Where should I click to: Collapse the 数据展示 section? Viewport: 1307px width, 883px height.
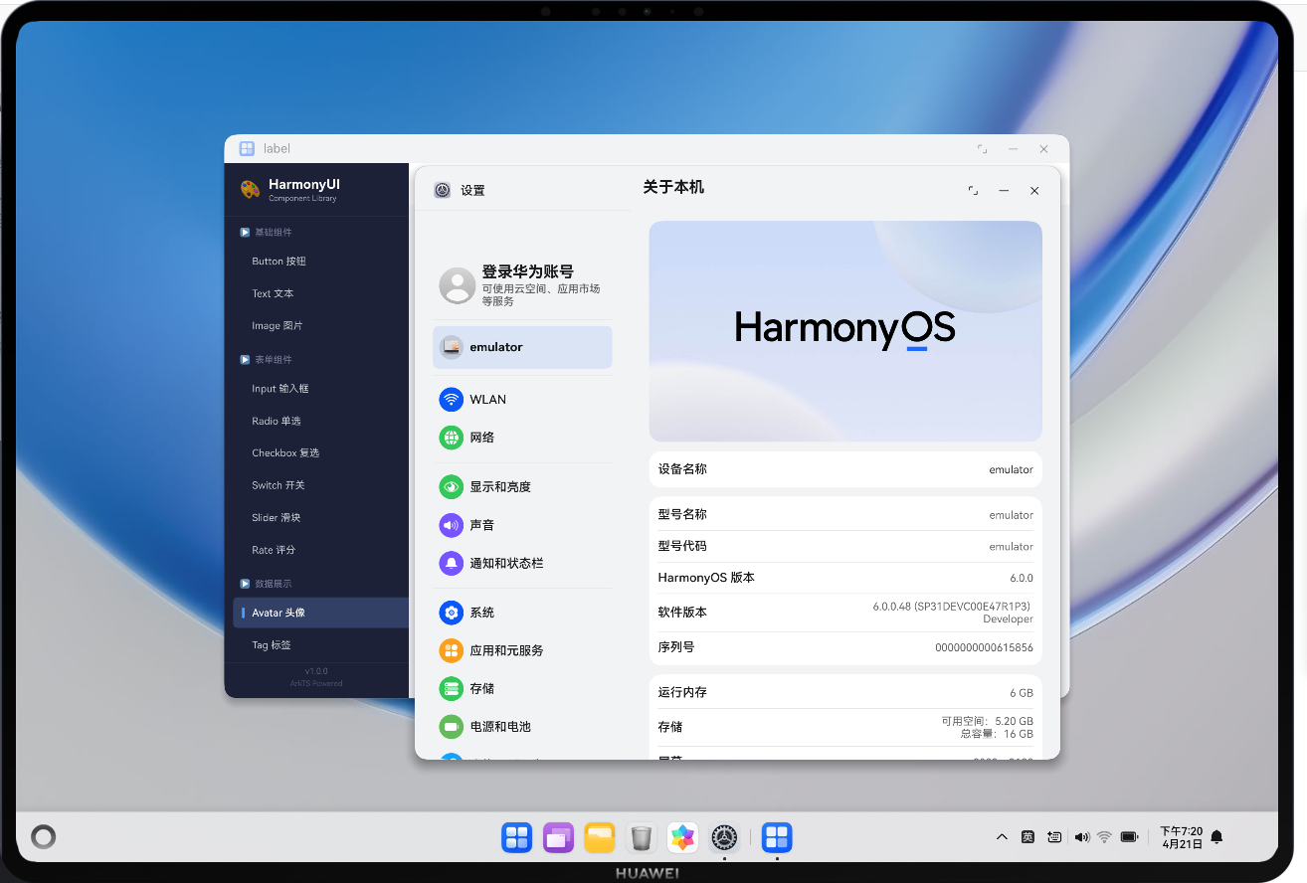click(244, 583)
